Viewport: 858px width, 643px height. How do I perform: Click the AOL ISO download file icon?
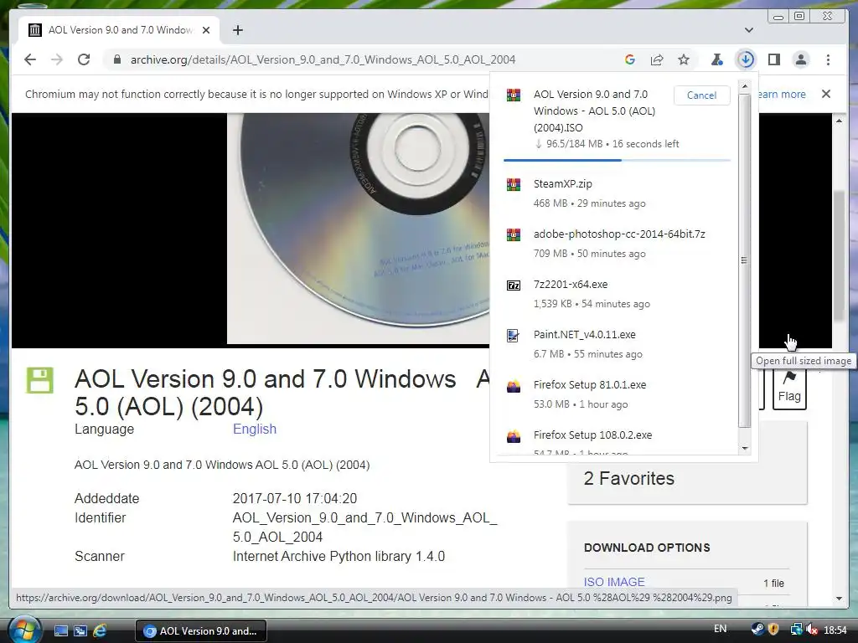(514, 95)
